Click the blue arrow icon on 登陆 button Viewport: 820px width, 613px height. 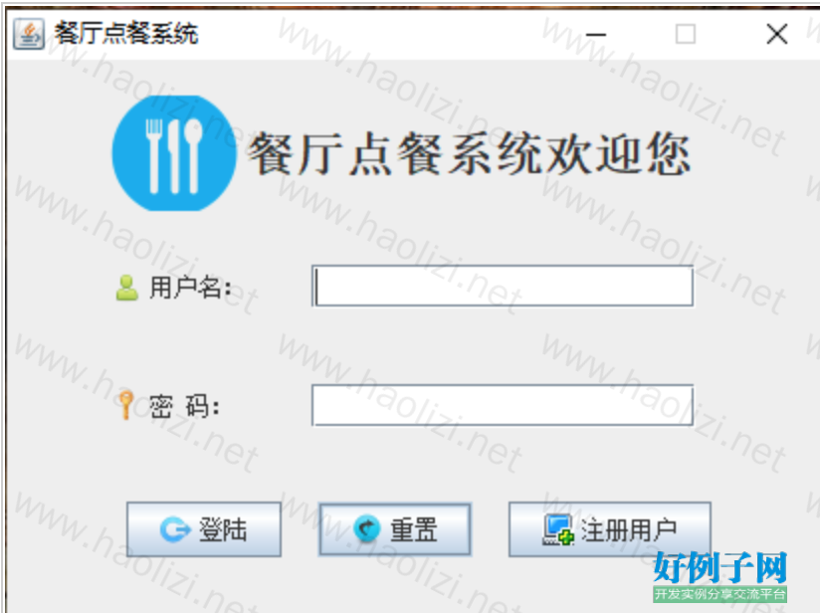tap(175, 529)
